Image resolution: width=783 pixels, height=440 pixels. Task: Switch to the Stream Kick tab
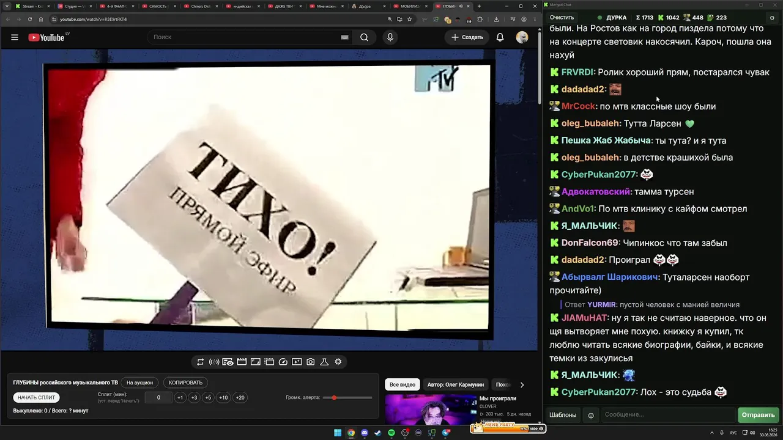click(31, 6)
